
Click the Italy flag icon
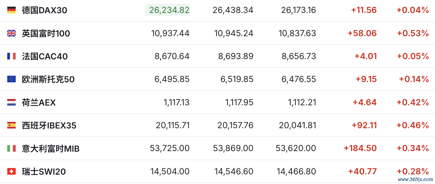[x=11, y=148]
